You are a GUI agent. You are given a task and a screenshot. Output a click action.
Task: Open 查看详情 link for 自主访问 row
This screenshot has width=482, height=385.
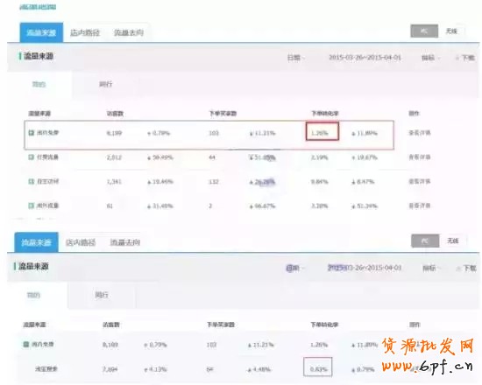click(419, 181)
